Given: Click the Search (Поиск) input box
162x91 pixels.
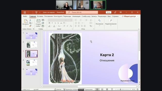Looking at the screenshot, I should point(82,12).
